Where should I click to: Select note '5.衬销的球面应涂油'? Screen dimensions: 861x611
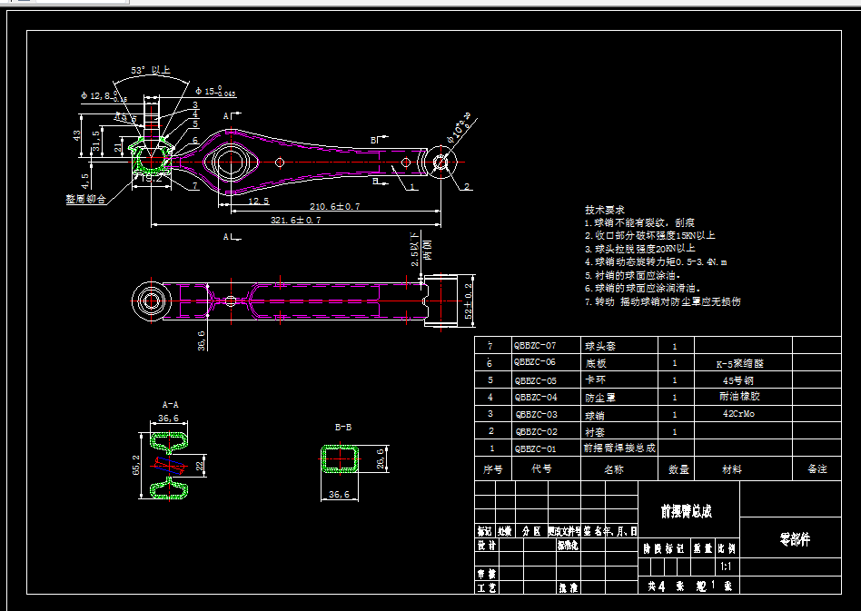click(632, 275)
